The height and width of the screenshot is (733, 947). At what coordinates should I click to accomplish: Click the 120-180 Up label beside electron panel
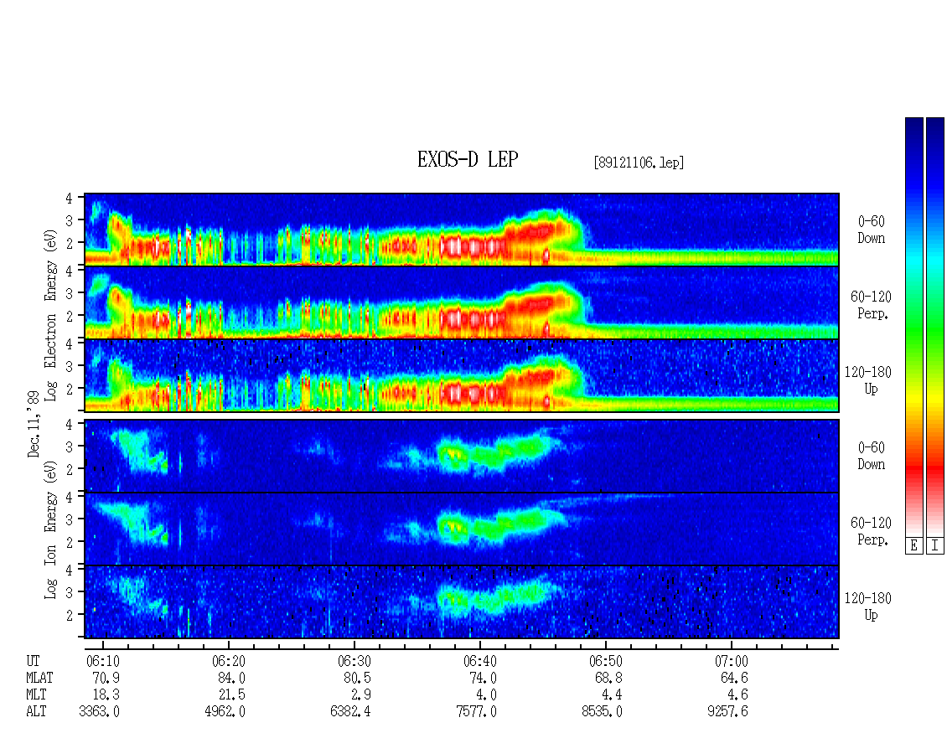point(868,380)
